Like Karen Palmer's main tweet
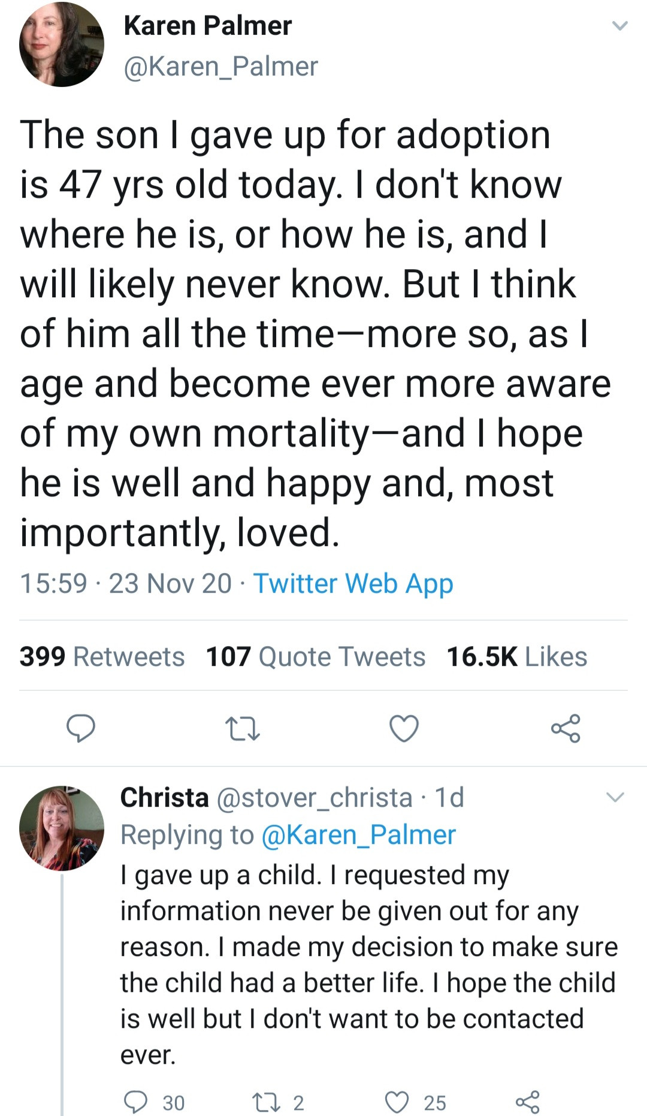The width and height of the screenshot is (647, 1116). click(x=404, y=728)
